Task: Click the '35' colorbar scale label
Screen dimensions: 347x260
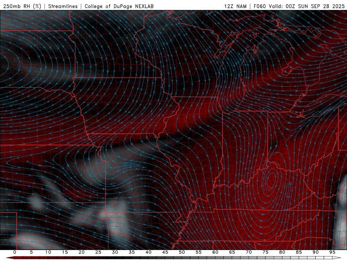Action: coord(131,252)
